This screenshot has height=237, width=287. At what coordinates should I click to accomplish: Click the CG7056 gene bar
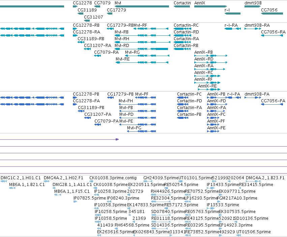[272, 14]
